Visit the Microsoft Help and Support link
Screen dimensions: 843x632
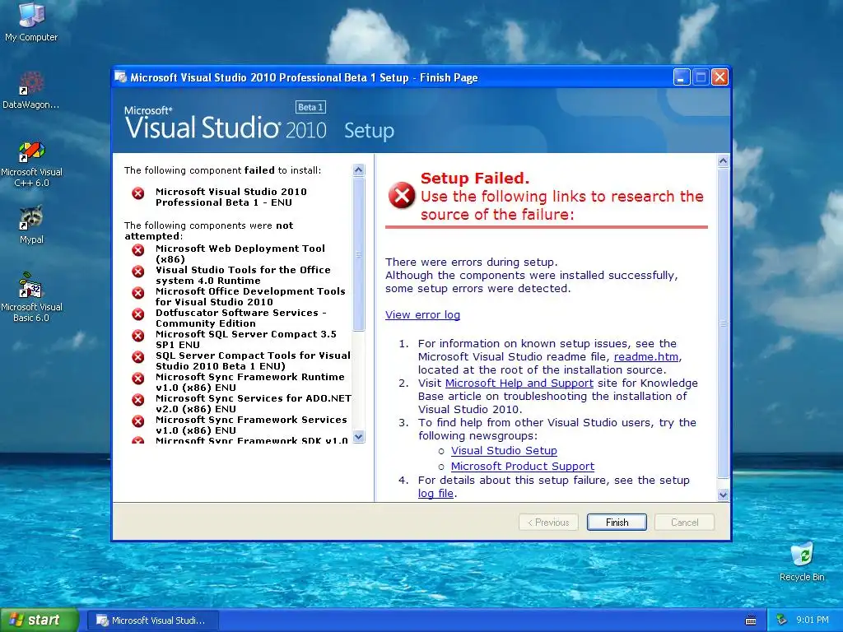[519, 383]
